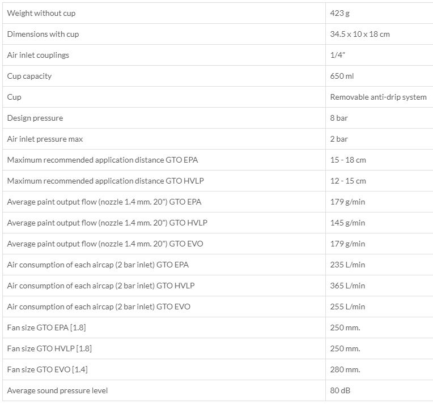Select the 280 mm. fan size value
The height and width of the screenshot is (404, 433).
click(345, 369)
